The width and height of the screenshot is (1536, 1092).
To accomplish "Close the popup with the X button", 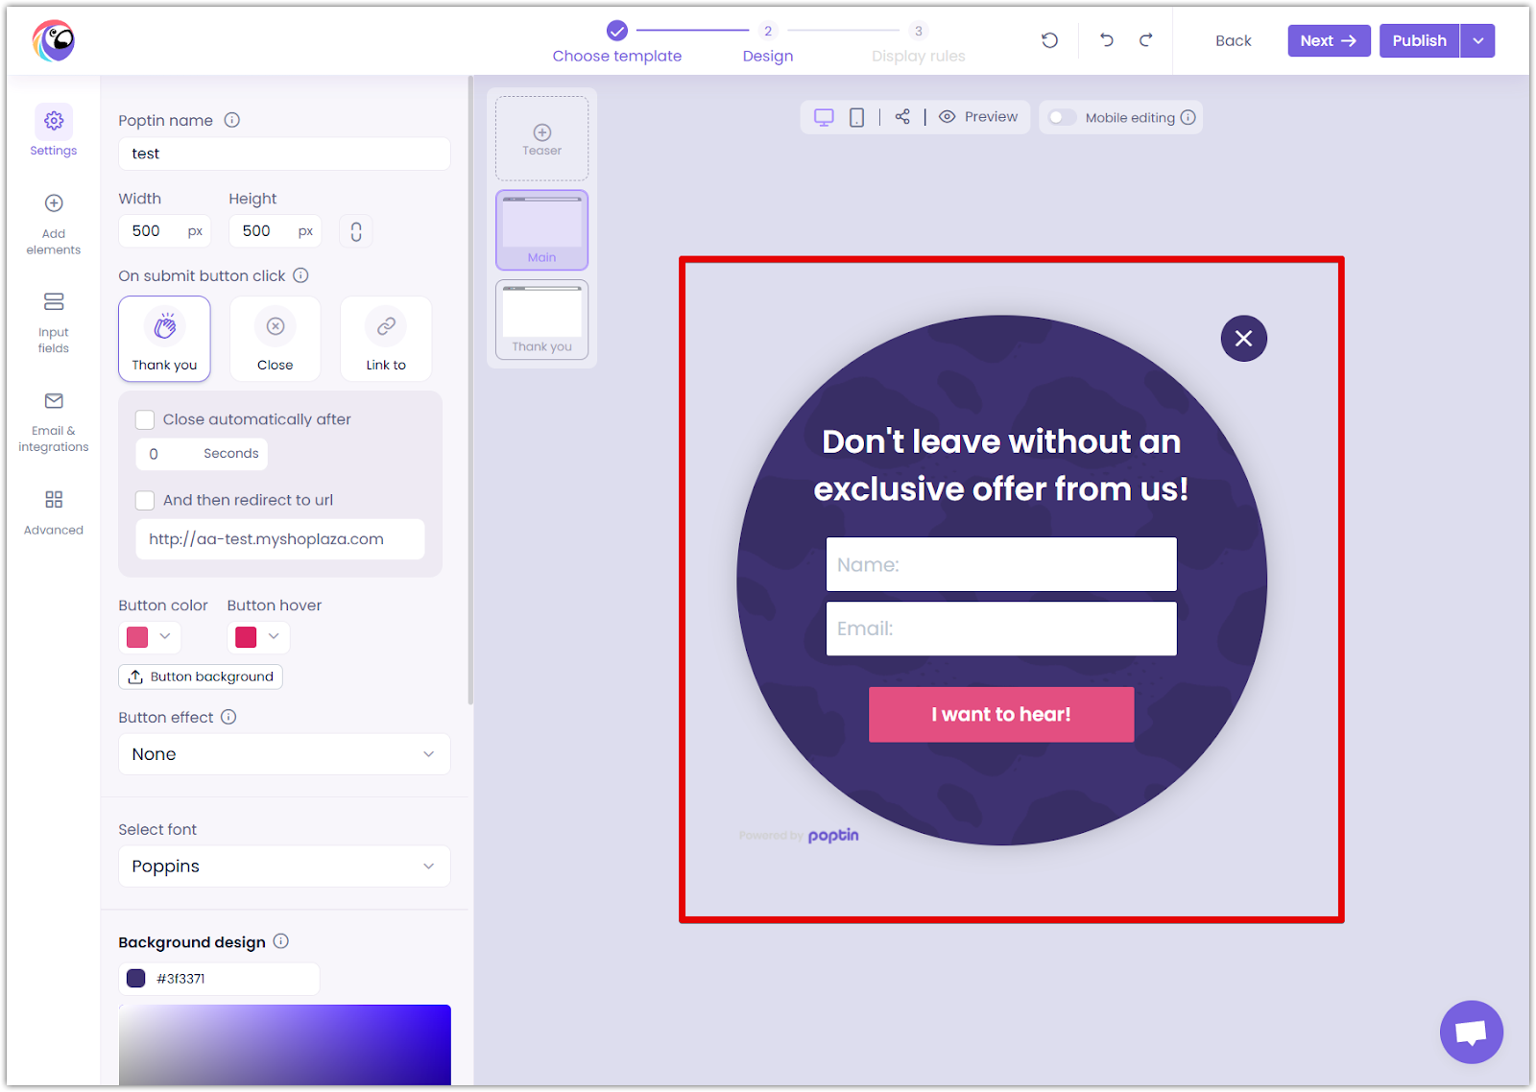I will click(1243, 339).
